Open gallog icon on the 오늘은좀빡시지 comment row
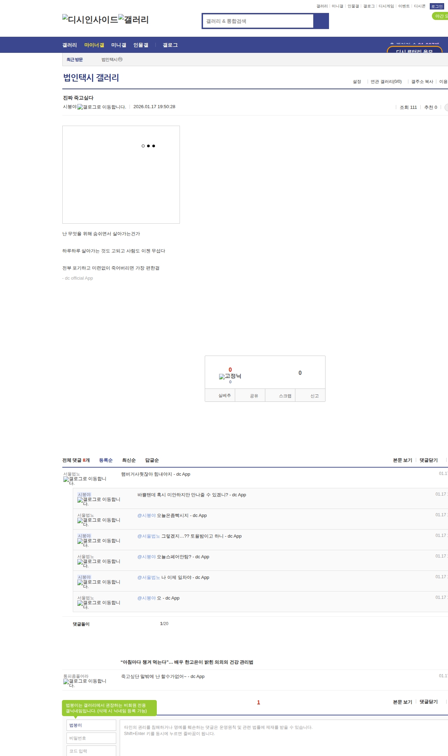 99,522
